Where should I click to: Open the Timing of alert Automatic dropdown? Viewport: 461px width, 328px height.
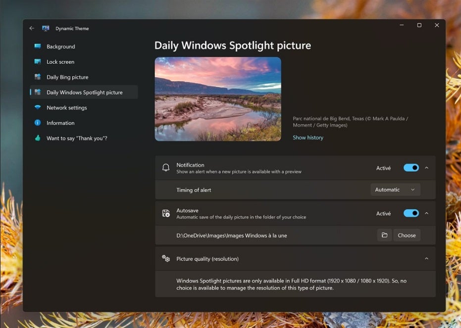click(x=395, y=189)
